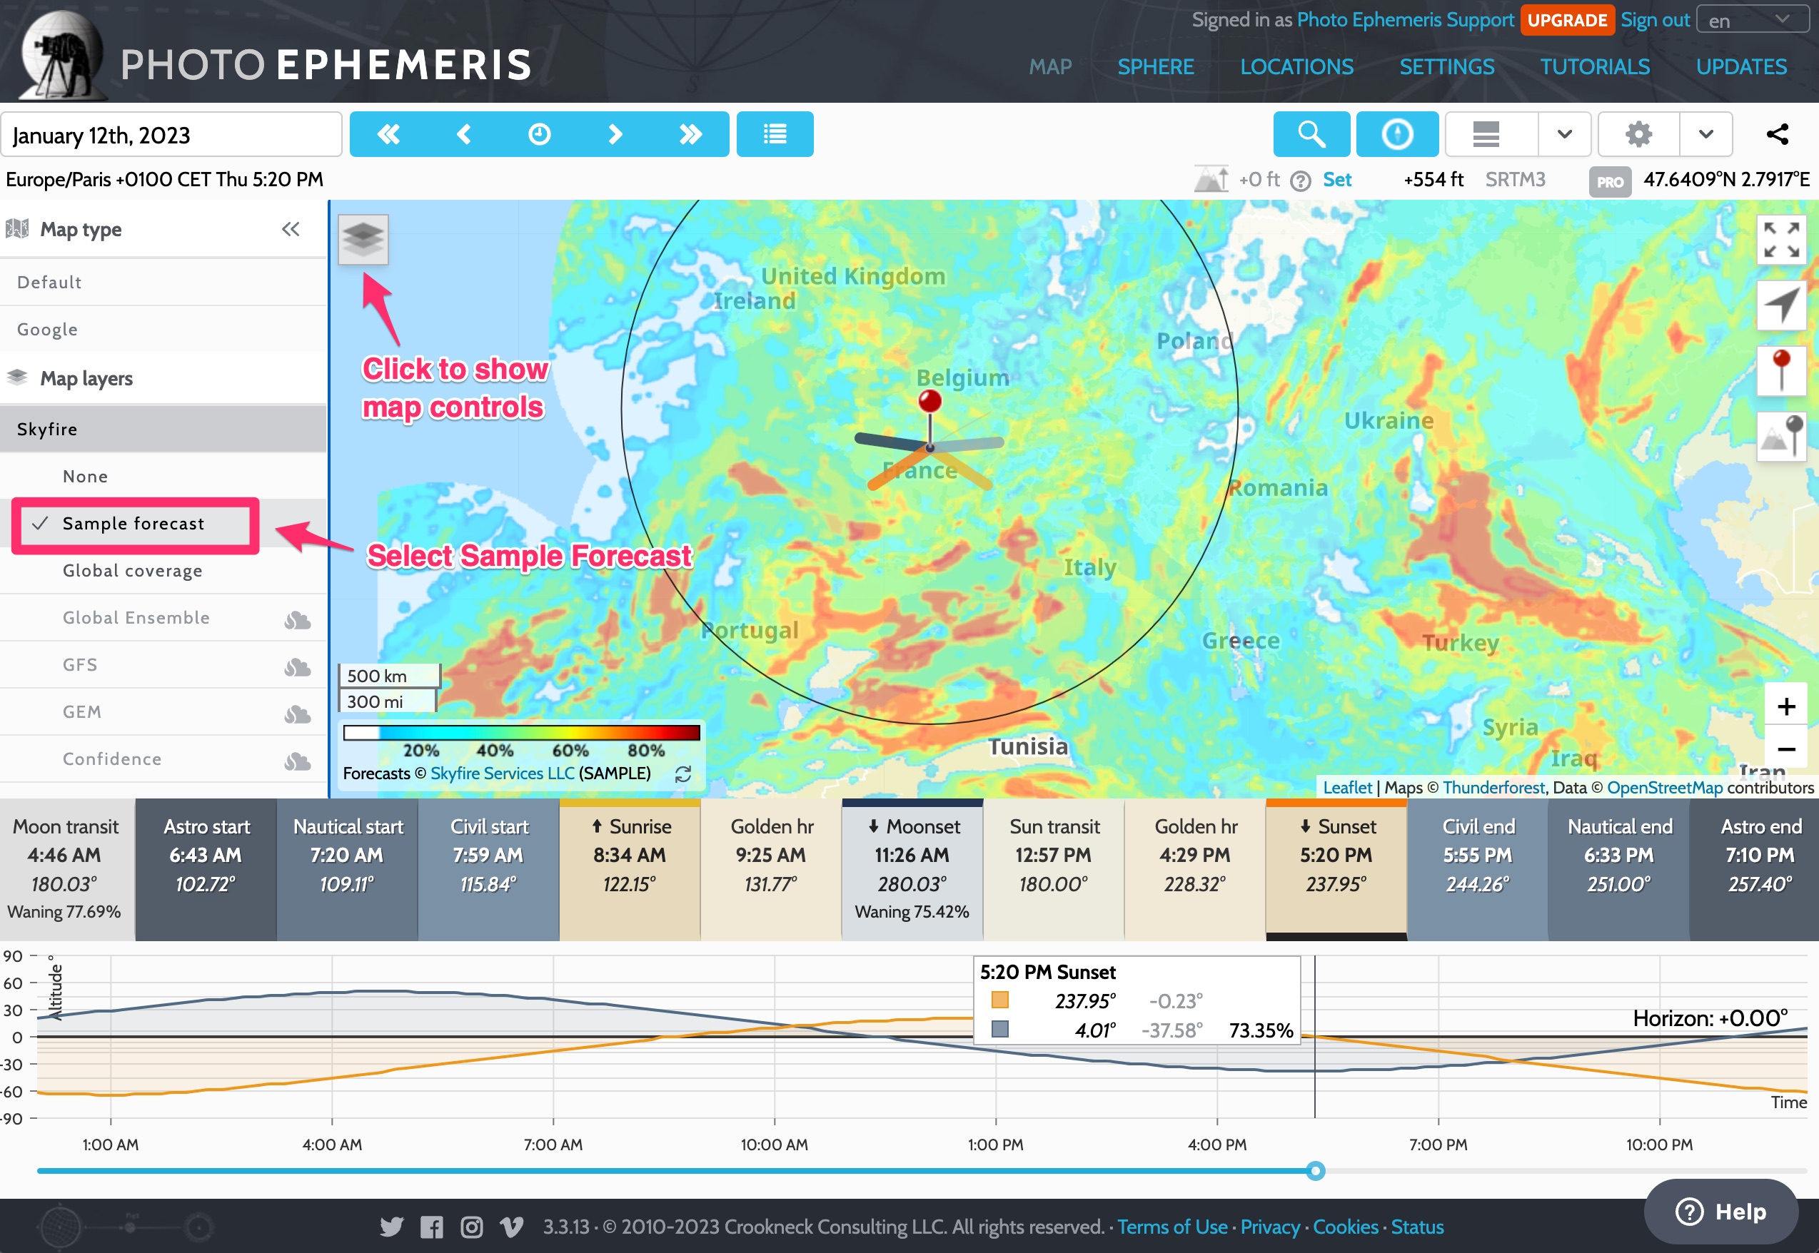Jump back one week with double-left arrows
This screenshot has height=1253, width=1819.
click(x=388, y=134)
